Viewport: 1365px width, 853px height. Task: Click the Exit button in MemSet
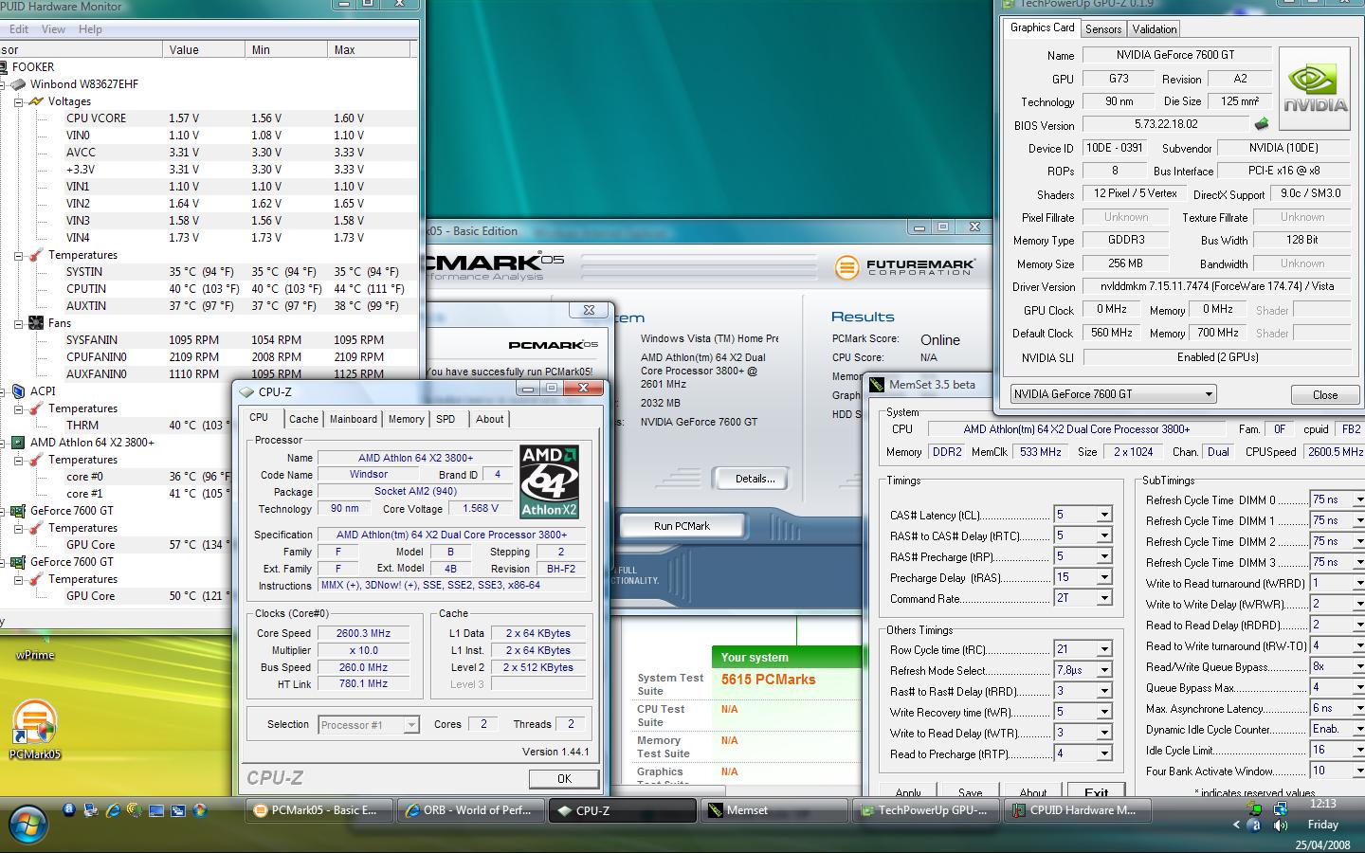(1097, 792)
